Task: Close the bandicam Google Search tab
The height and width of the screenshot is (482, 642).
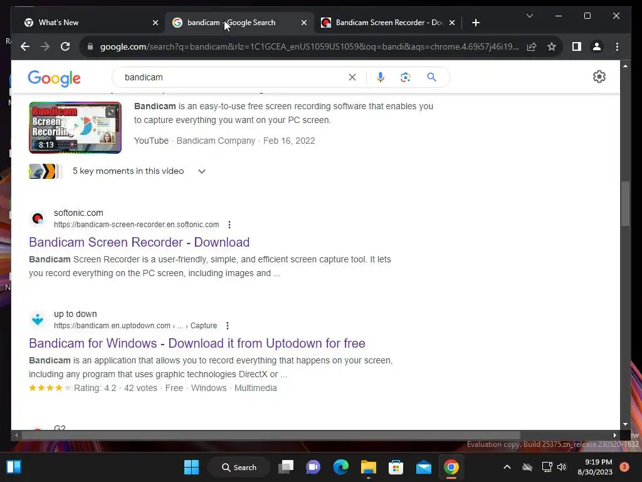Action: (304, 23)
